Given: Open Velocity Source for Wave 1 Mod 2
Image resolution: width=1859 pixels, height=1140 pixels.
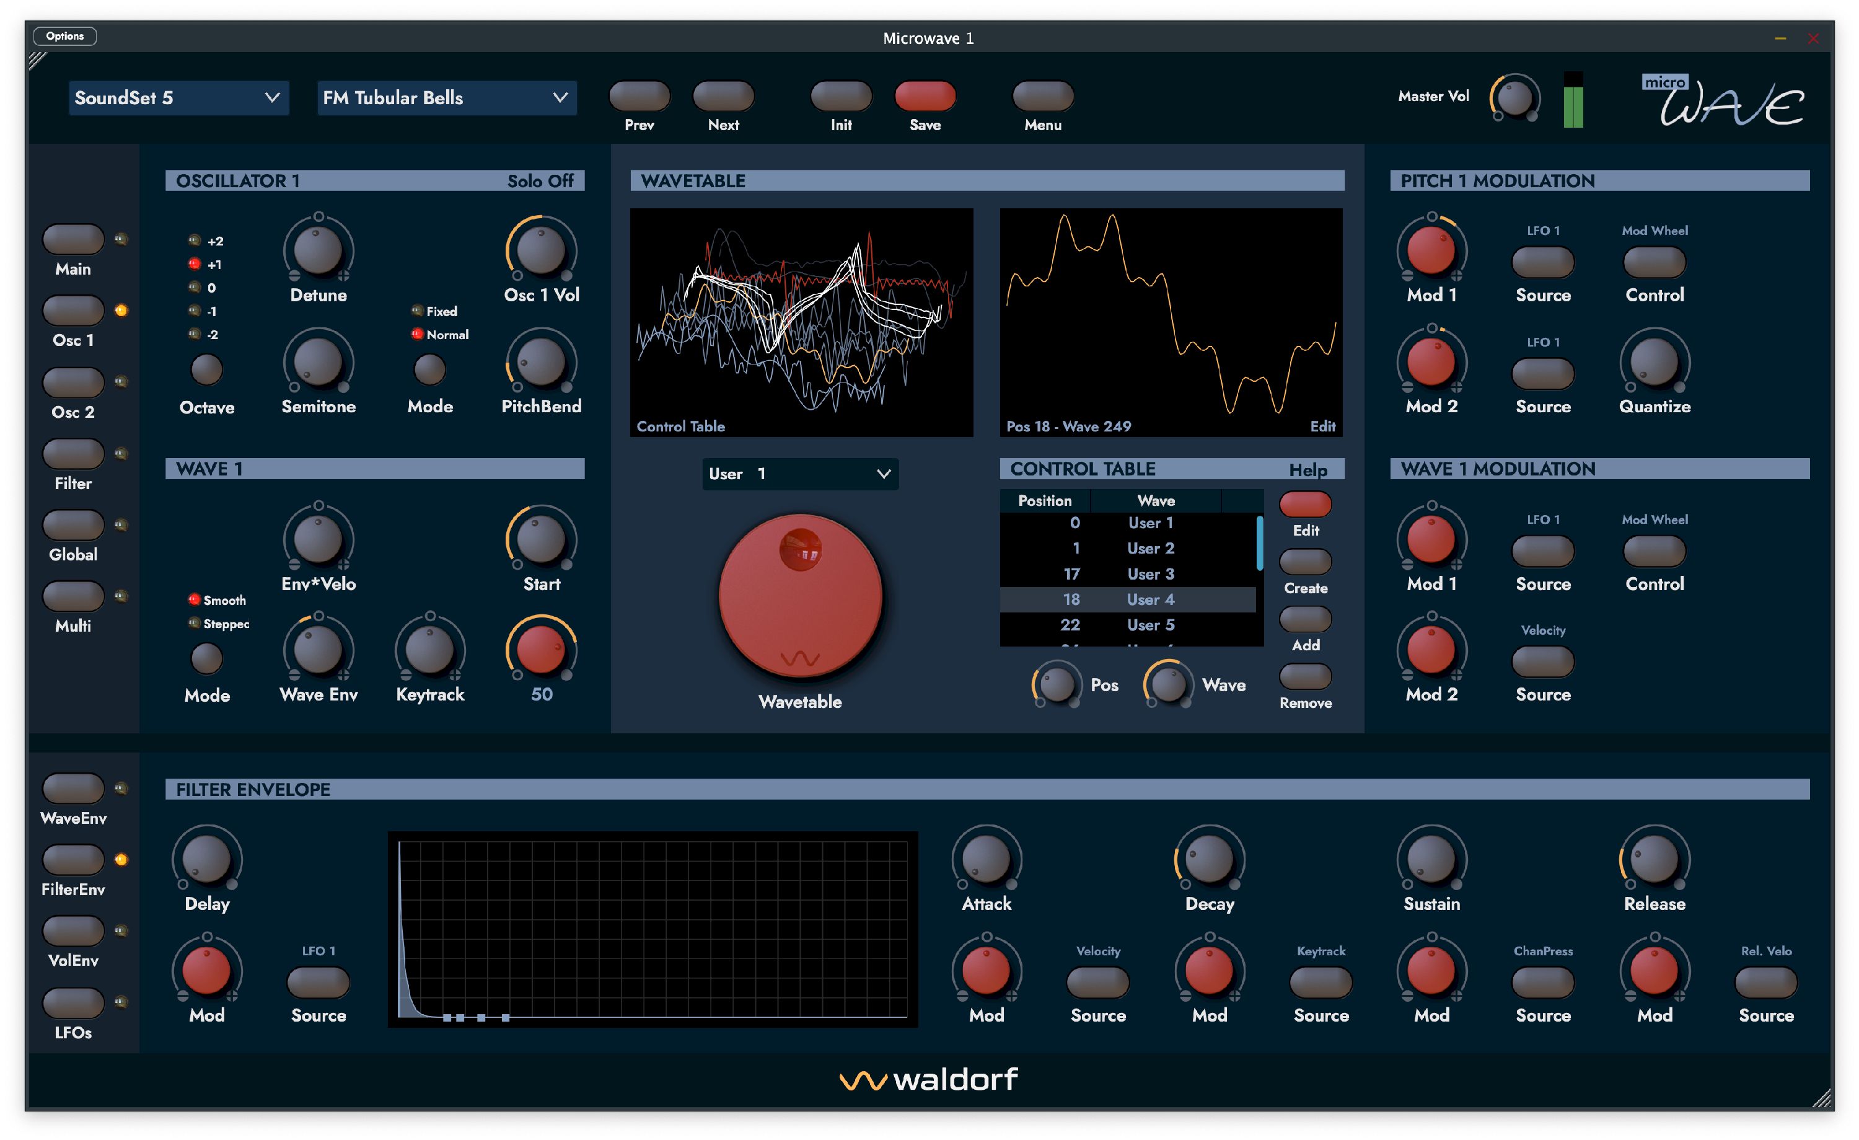Looking at the screenshot, I should (x=1543, y=661).
